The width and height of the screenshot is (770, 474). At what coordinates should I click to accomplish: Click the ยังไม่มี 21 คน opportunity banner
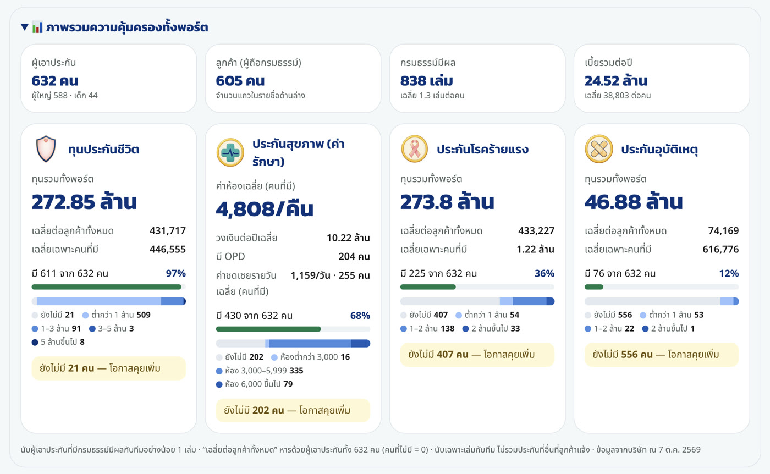(109, 368)
